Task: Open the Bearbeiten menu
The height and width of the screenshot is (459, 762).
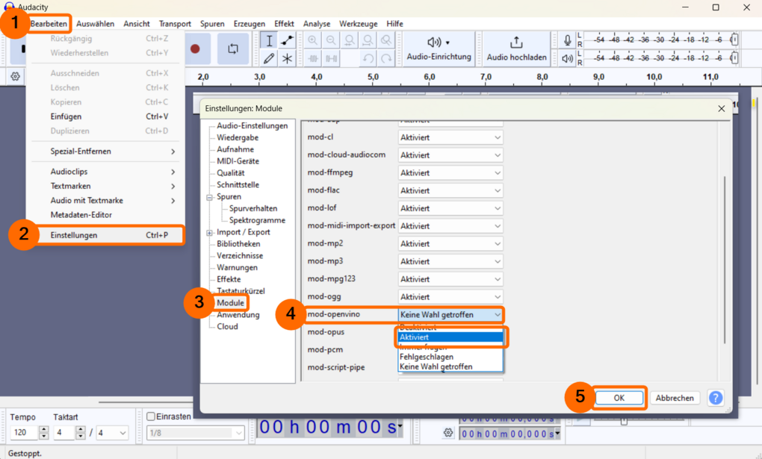Action: click(x=49, y=24)
